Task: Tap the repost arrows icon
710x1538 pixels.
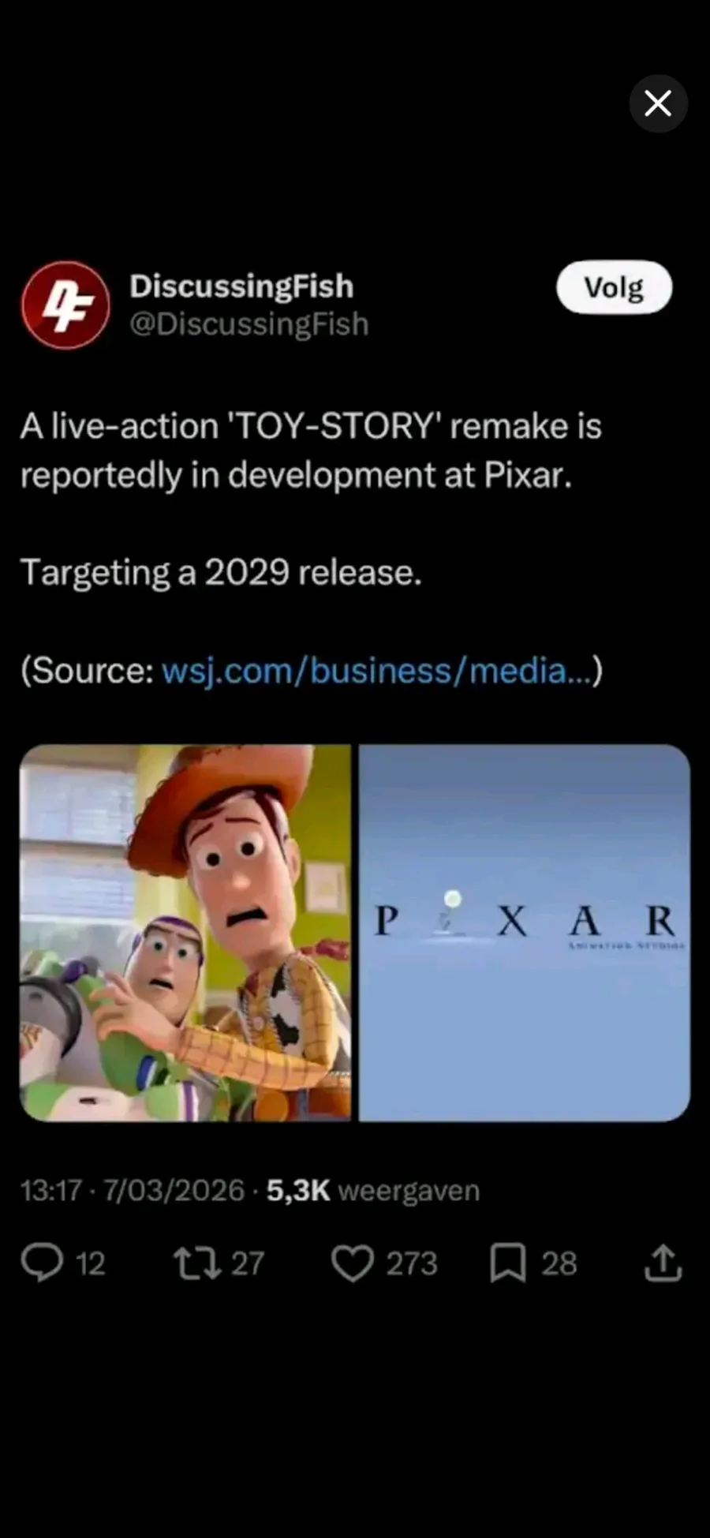Action: (197, 1263)
